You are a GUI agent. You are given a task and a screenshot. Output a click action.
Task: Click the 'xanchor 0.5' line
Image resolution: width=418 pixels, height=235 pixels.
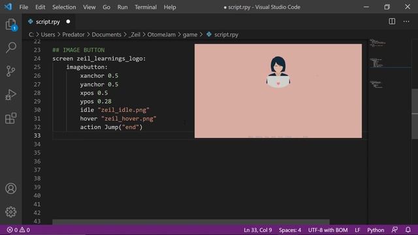[x=99, y=76]
